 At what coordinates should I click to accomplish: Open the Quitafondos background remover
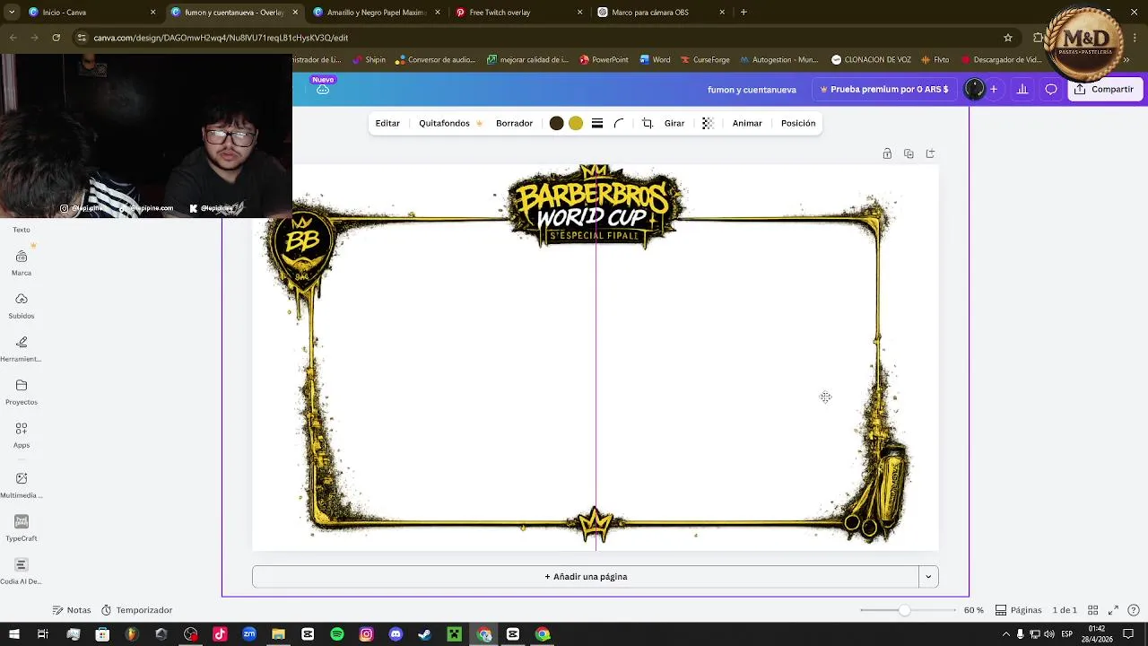[450, 123]
